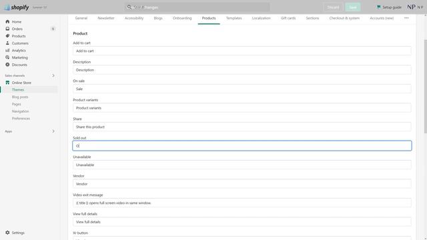Open Pages in the sidebar
The height and width of the screenshot is (240, 427).
pos(16,104)
